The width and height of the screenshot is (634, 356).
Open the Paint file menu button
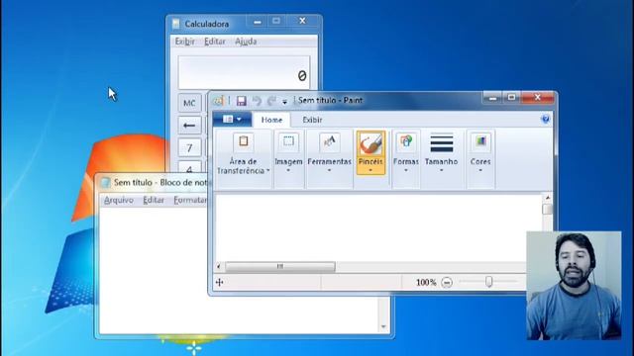click(232, 119)
